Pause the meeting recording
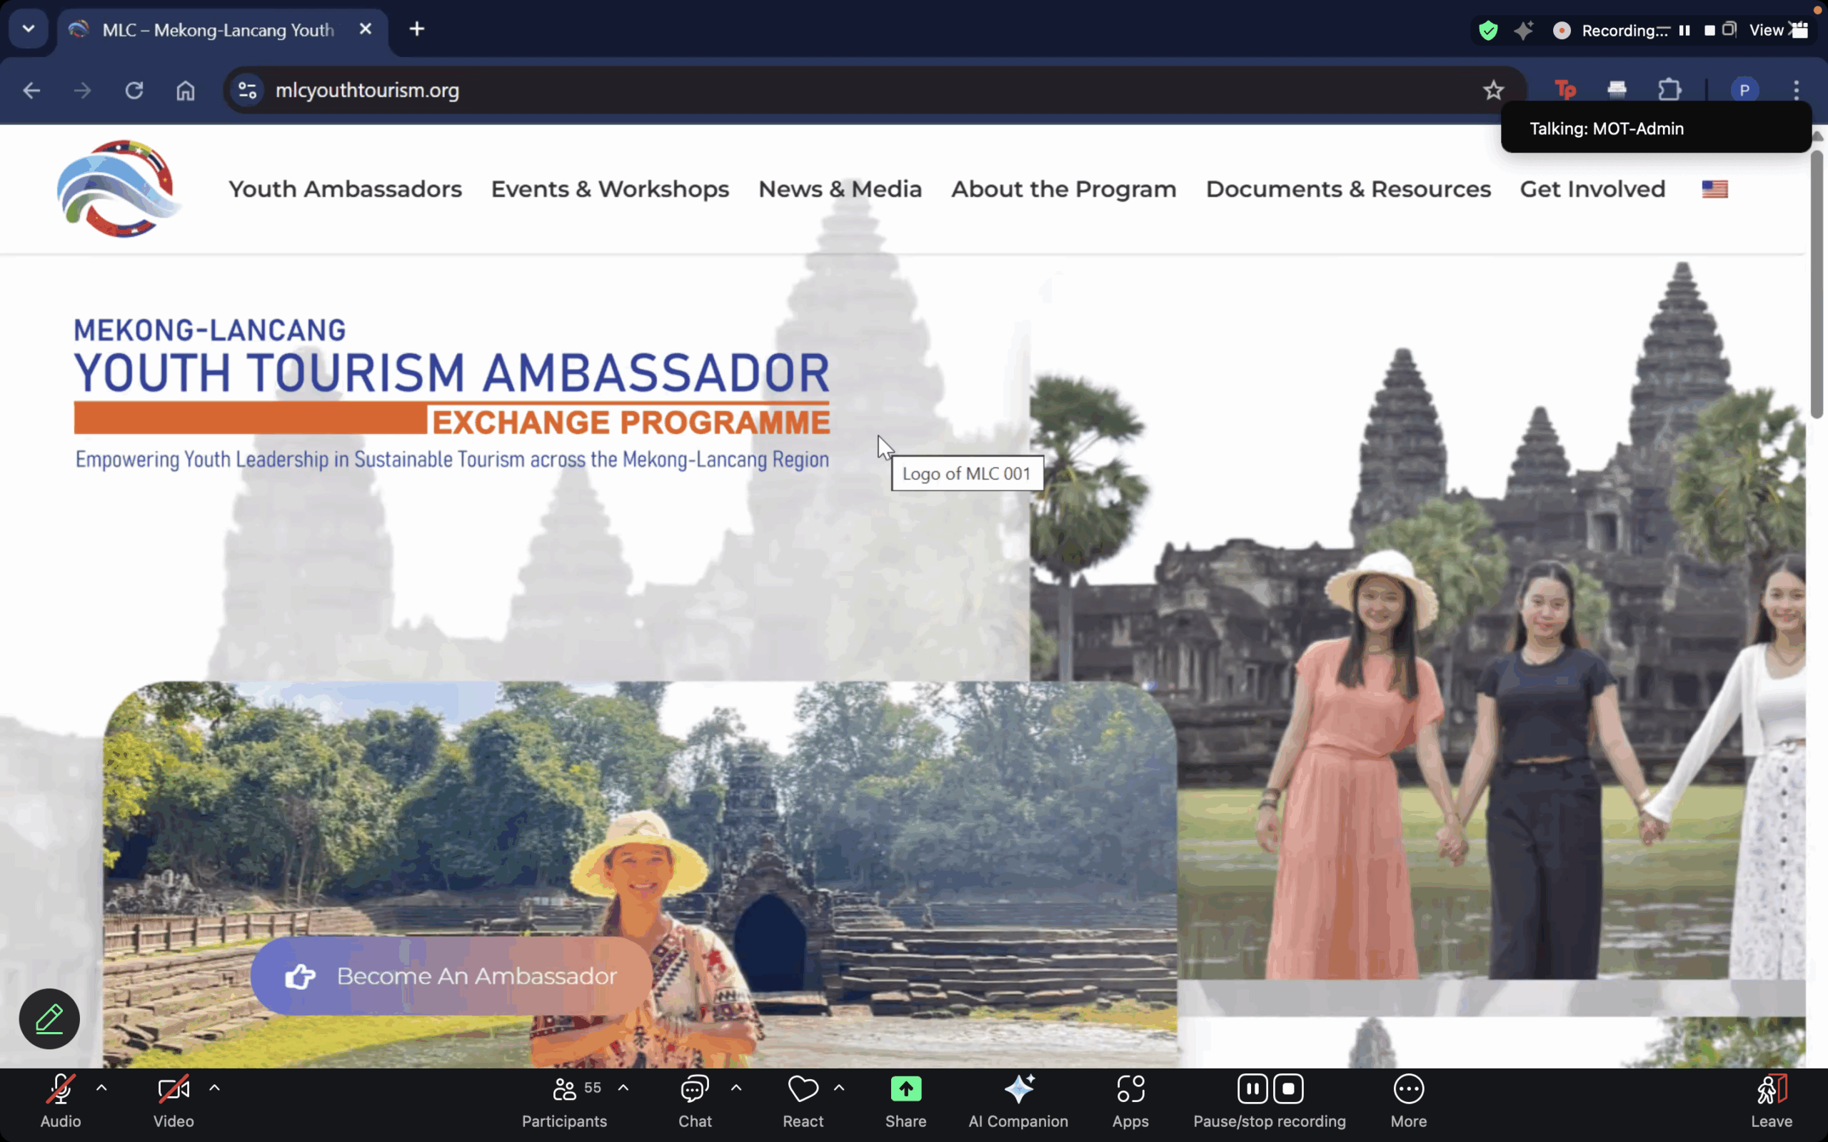Viewport: 1828px width, 1142px height. pyautogui.click(x=1252, y=1089)
